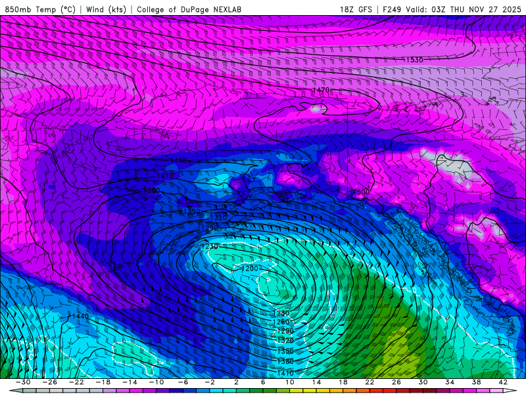Click the -22 value on the temperature scale
The height and width of the screenshot is (394, 526).
76,382
